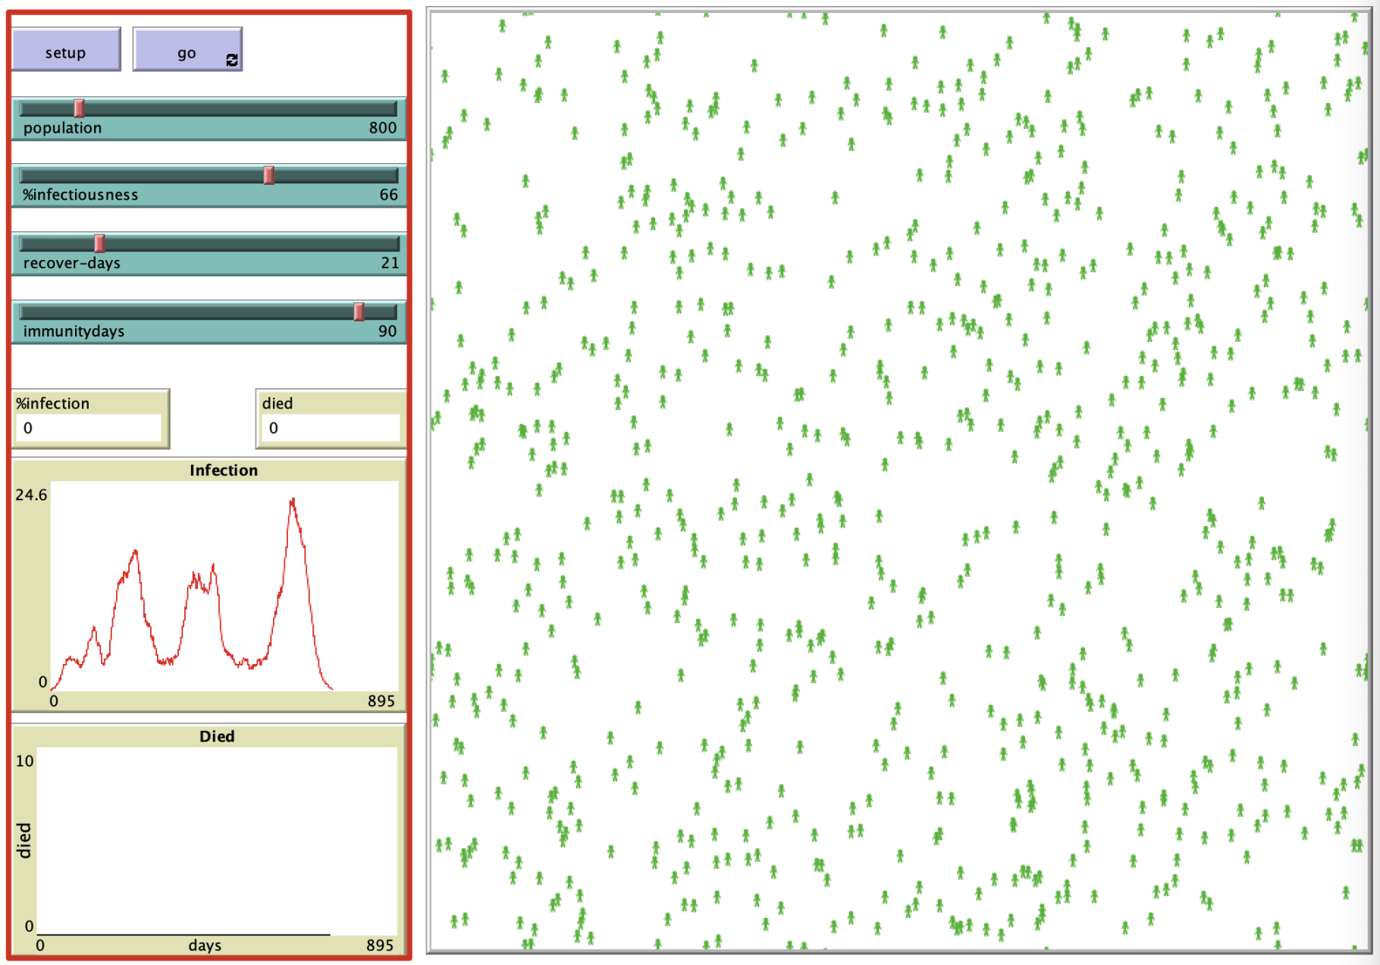Click the Died plot 895 x-axis maximum
Viewport: 1380px width, 965px height.
tap(380, 945)
